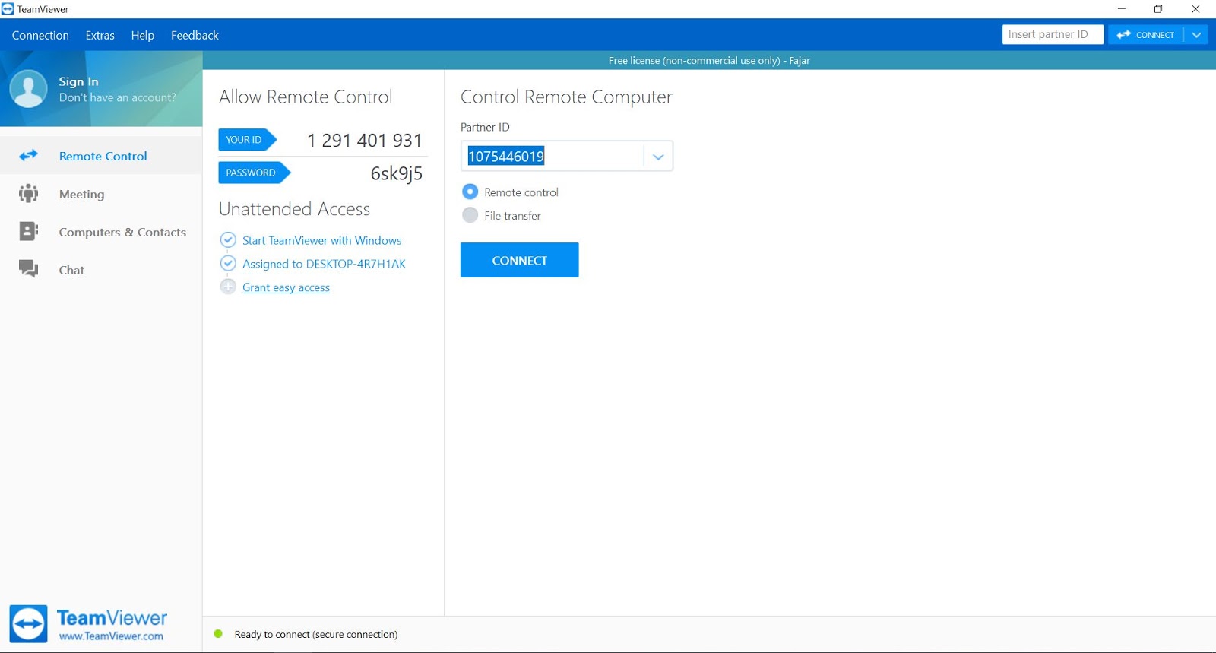Switch to the Chat tab
This screenshot has height=653, width=1216.
(x=101, y=270)
